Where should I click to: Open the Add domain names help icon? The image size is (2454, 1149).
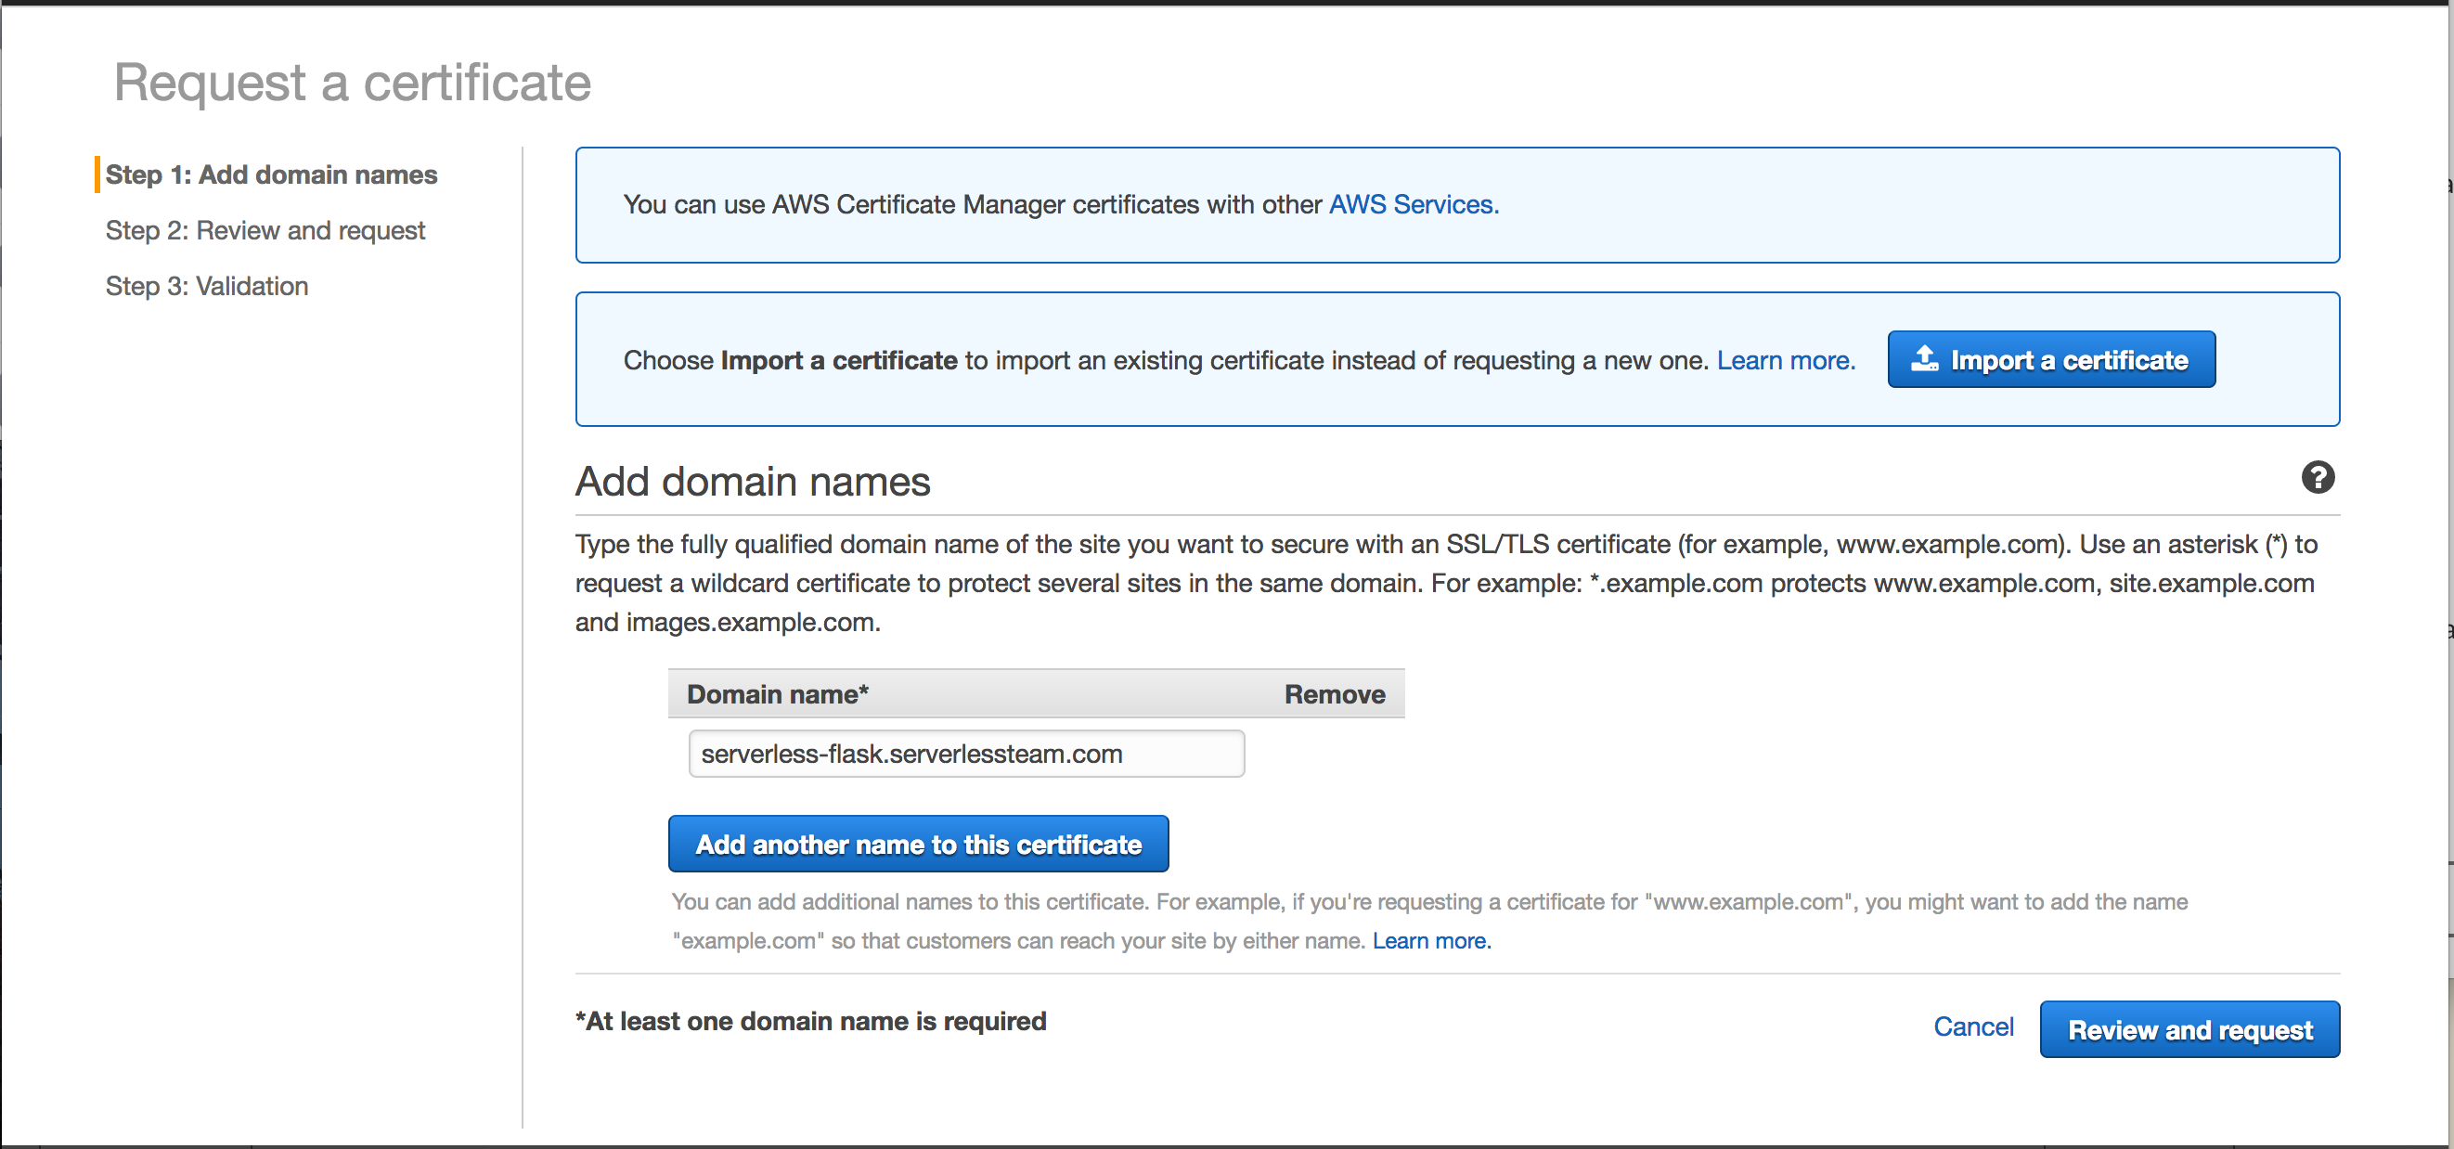[2318, 477]
